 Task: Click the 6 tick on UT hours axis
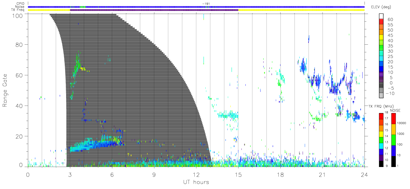[112, 175]
